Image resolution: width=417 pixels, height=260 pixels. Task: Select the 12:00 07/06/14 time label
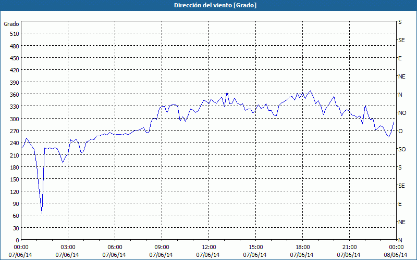[208, 251]
